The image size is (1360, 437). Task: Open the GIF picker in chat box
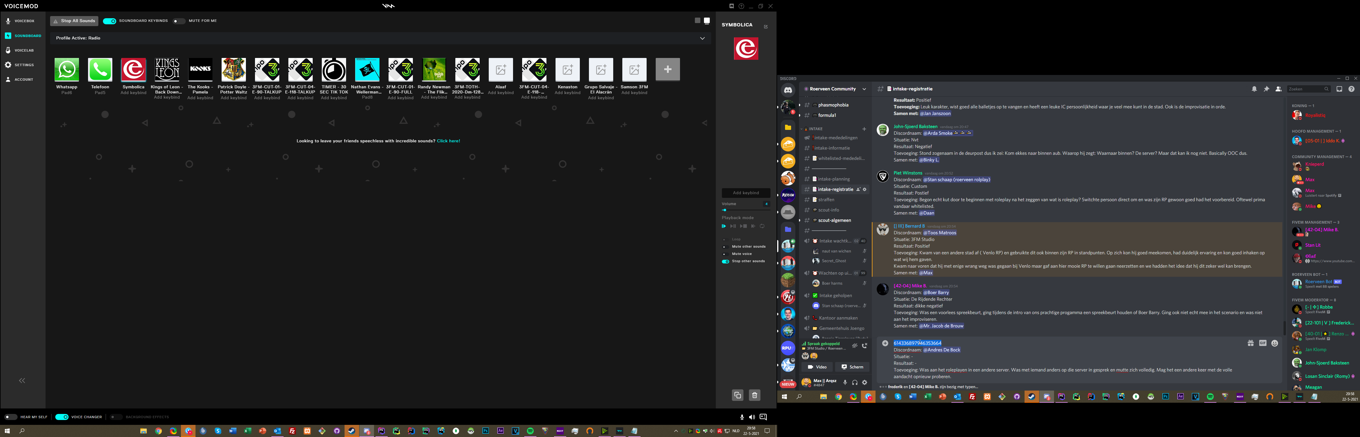click(x=1262, y=343)
